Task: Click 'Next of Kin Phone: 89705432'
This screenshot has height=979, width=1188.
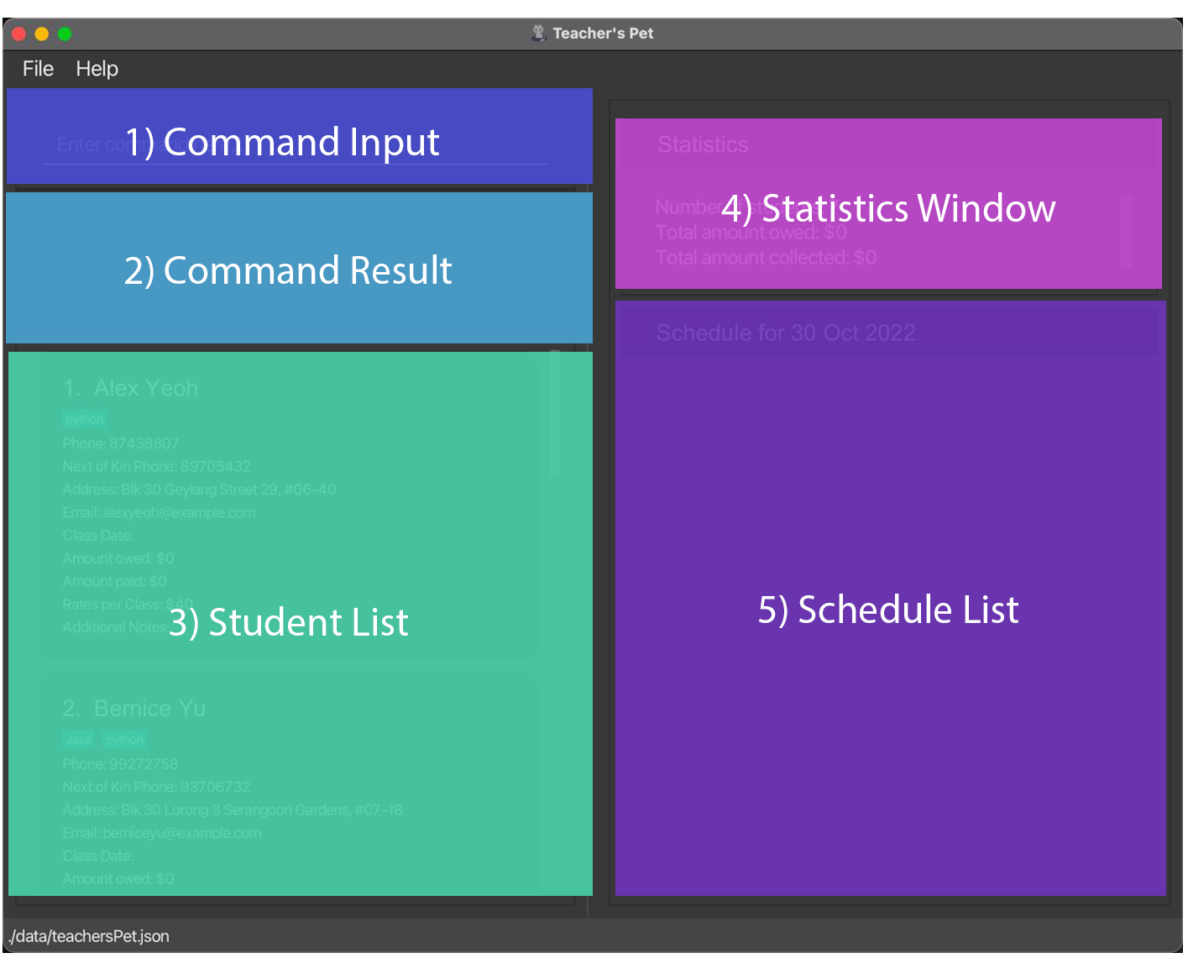Action: point(156,466)
